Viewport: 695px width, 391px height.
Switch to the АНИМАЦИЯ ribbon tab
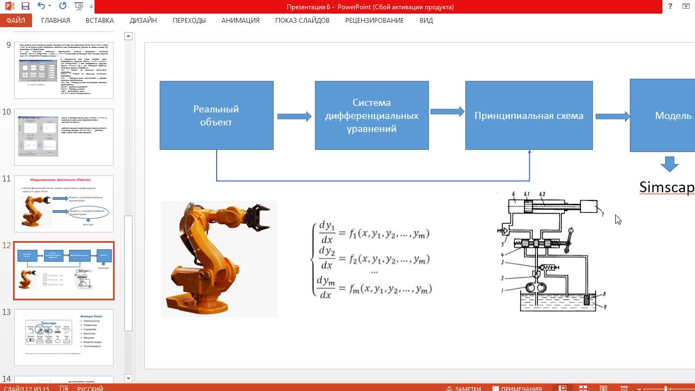click(x=241, y=20)
